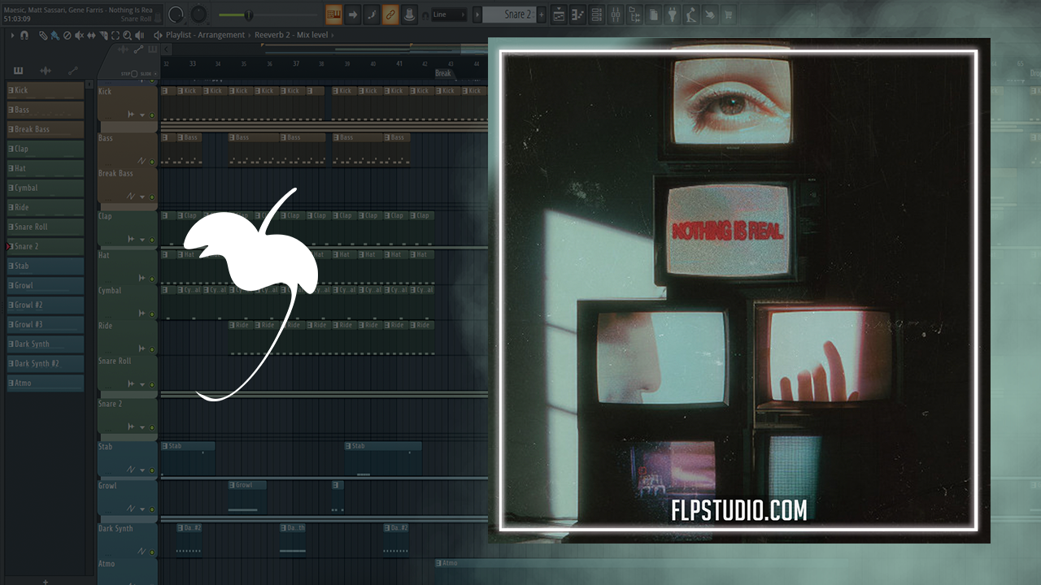Select the Paint brush tool in playlist
1041x585 pixels.
pos(54,36)
